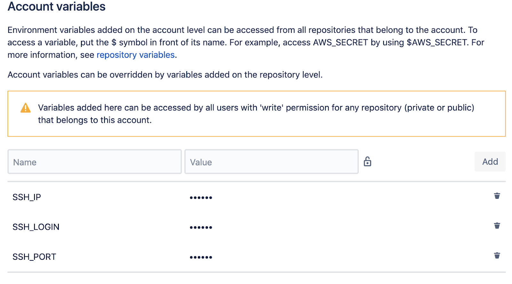Open the repository variables link
The width and height of the screenshot is (512, 284).
135,55
